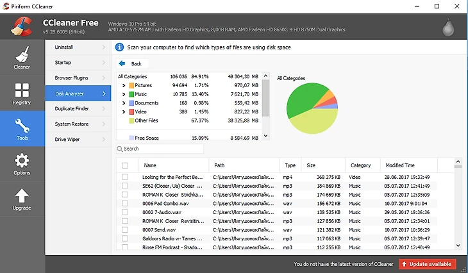468x273 pixels.
Task: Click the Update available button
Action: (x=426, y=264)
